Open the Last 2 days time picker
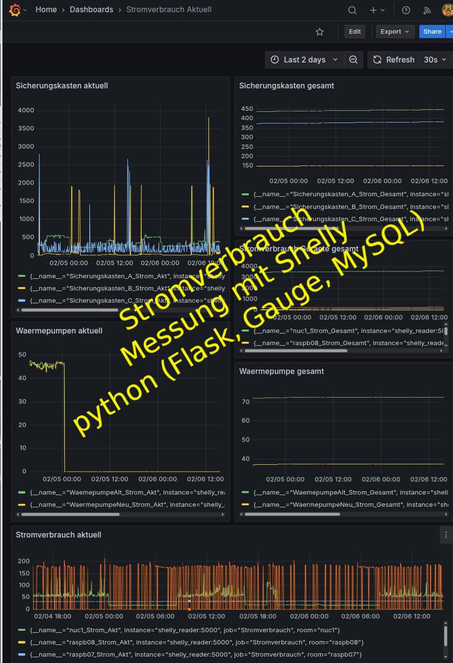Screen dimensions: 453x663 coord(304,60)
